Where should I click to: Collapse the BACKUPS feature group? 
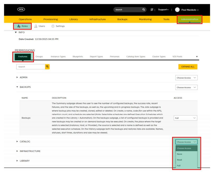[17, 87]
